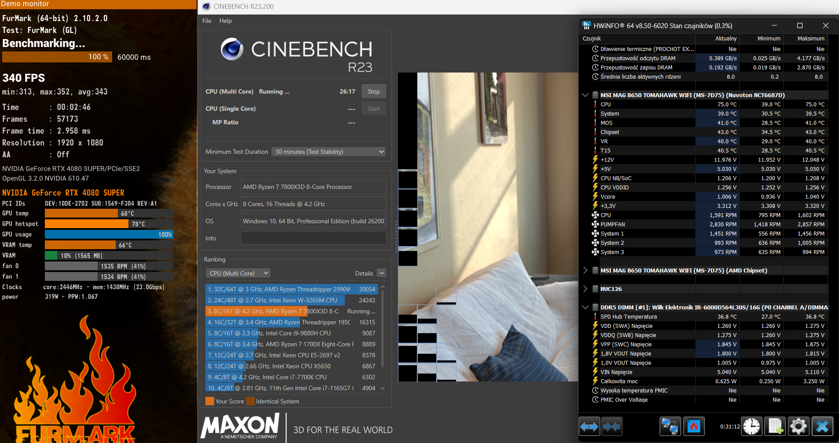The image size is (839, 443).
Task: Close sensors with the blue X icon
Action: click(x=822, y=426)
